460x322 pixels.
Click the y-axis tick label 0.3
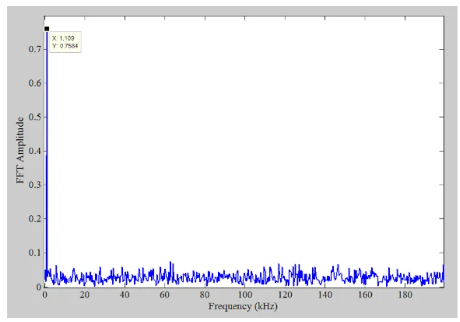tap(35, 185)
